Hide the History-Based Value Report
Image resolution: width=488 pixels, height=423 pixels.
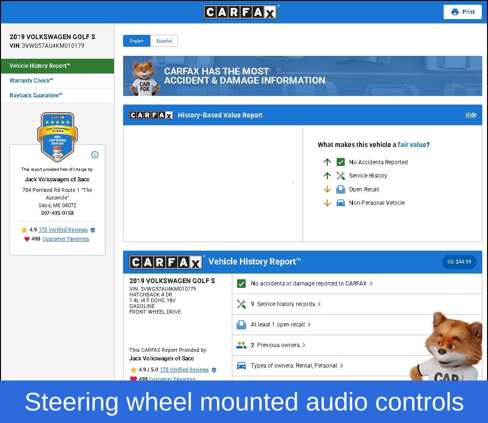pos(470,115)
